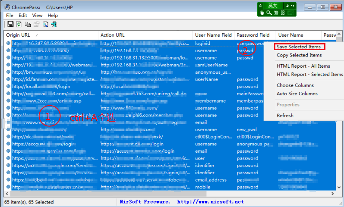Open the File menu

(x=9, y=16)
